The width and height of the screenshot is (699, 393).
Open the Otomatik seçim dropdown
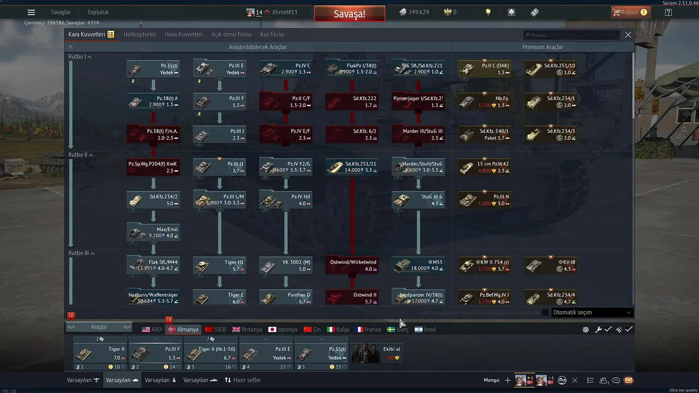click(592, 313)
